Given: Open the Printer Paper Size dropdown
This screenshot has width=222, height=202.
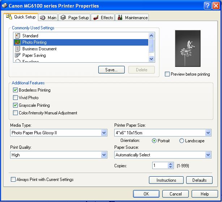Looking at the screenshot, I should (208, 133).
